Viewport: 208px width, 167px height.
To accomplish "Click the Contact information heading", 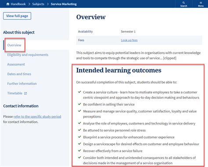I will click(x=21, y=106).
